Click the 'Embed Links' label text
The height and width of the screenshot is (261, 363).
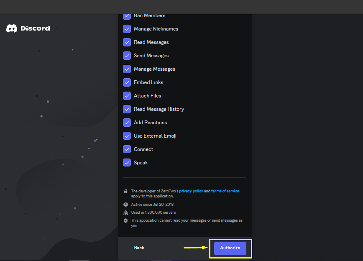148,82
